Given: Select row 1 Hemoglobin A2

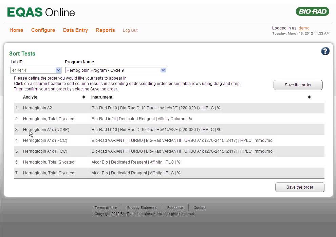Looking at the screenshot, I should [x=169, y=108].
